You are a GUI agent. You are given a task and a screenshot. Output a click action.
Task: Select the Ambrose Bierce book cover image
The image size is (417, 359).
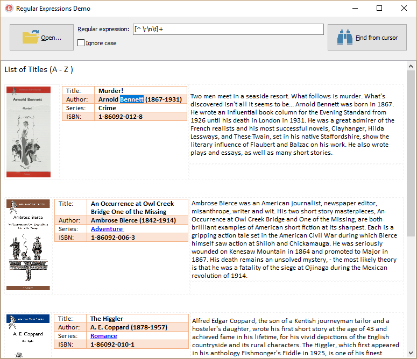28,245
